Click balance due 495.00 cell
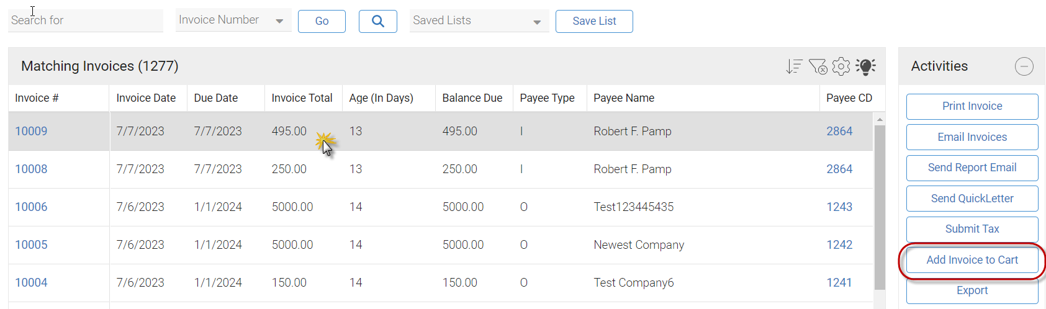The height and width of the screenshot is (309, 1046). click(460, 131)
